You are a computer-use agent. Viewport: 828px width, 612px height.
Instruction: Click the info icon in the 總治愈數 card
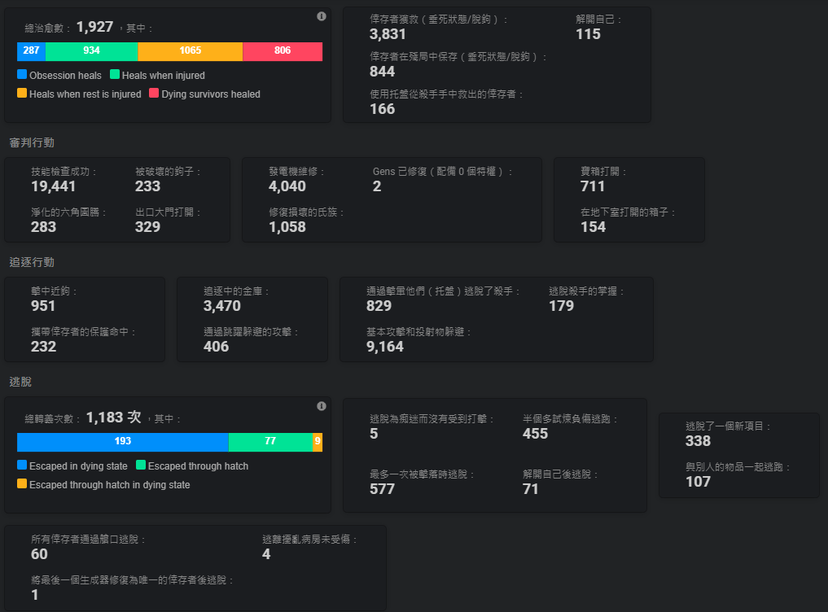pos(321,16)
